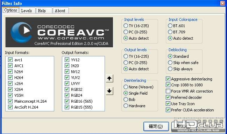Set Deinterlacing to None (Weave)
Screen dimensions: 227x134
[126, 87]
